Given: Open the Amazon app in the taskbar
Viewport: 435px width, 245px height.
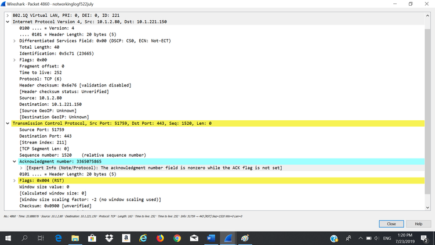Looking at the screenshot, I should click(x=126, y=237).
